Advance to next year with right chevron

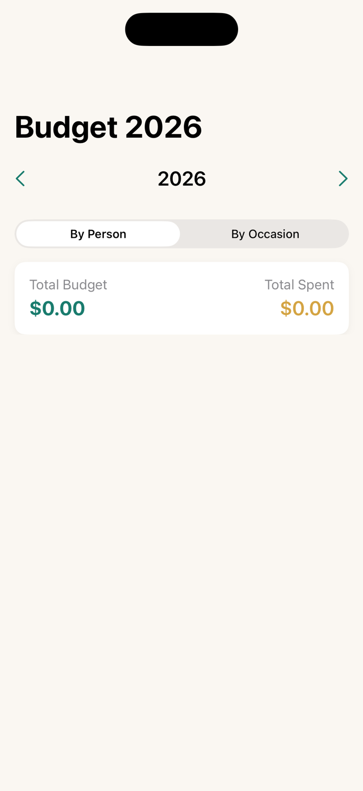tap(343, 179)
